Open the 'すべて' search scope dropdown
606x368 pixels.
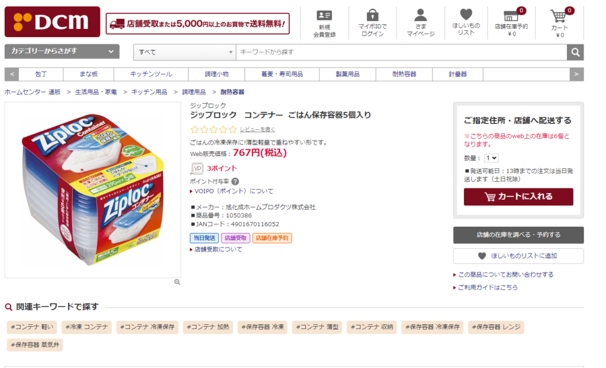click(185, 53)
